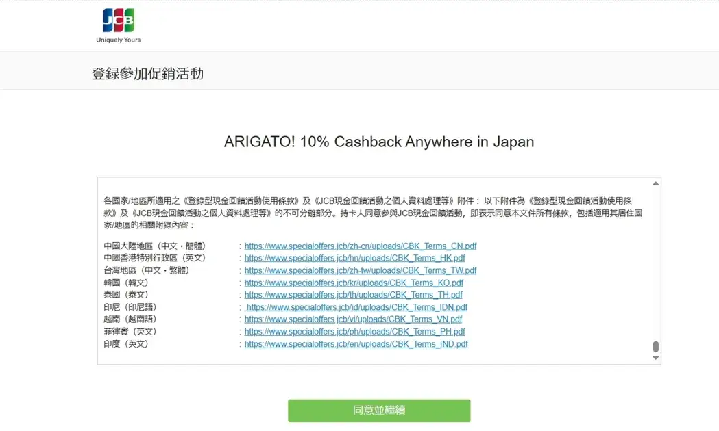Click the 中國大陸地區（中文・簡體）label
The image size is (719, 431).
[154, 246]
